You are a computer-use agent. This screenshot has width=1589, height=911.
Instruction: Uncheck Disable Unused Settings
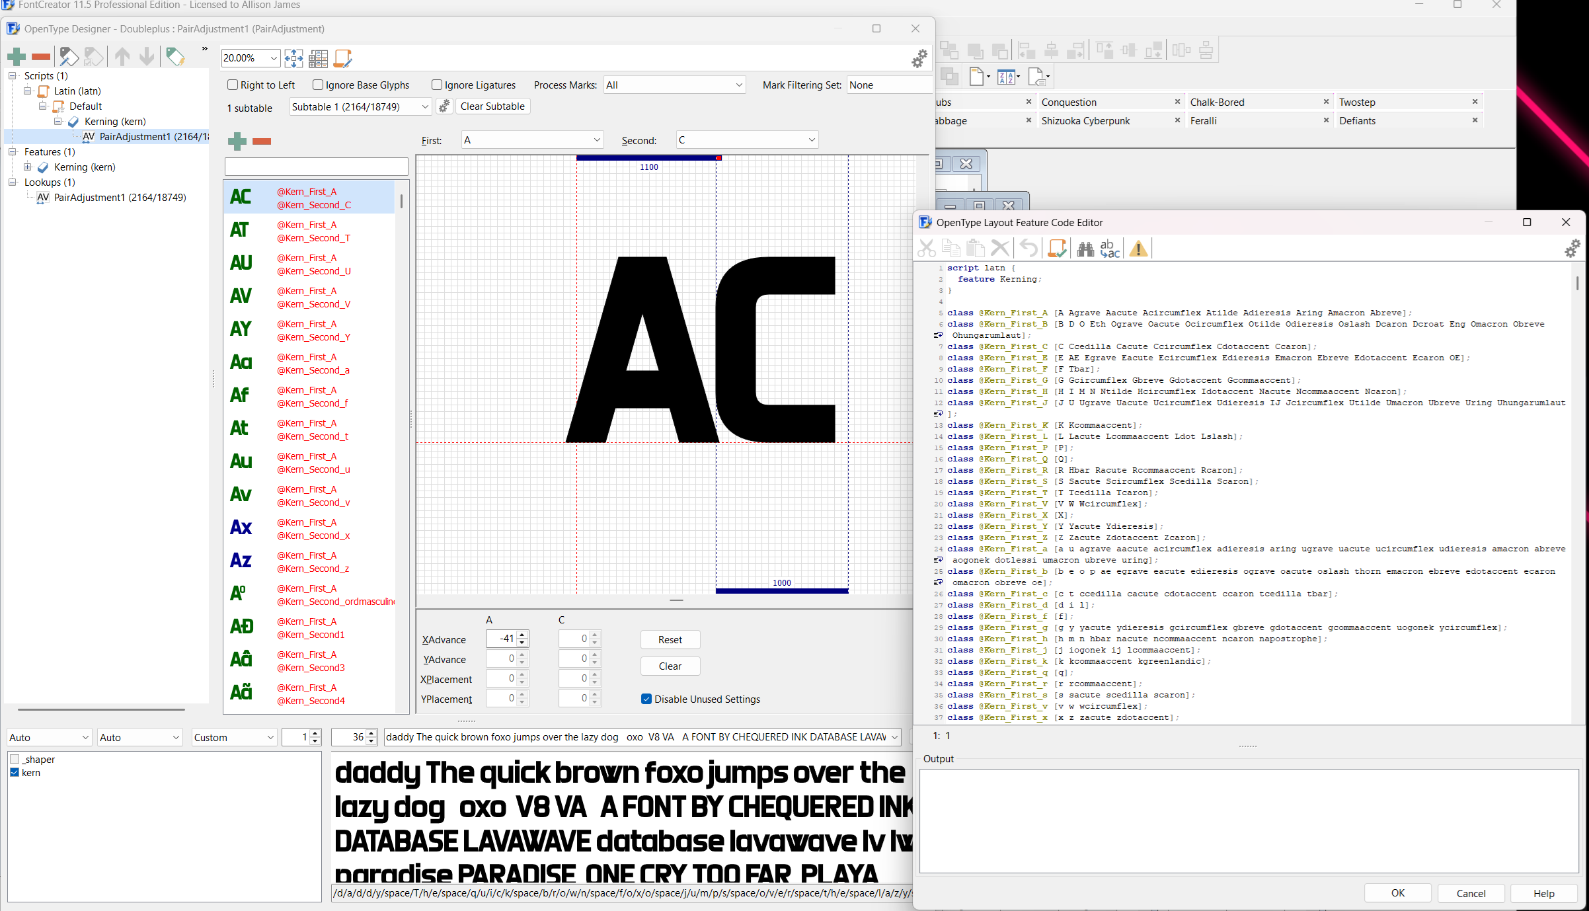click(x=646, y=699)
